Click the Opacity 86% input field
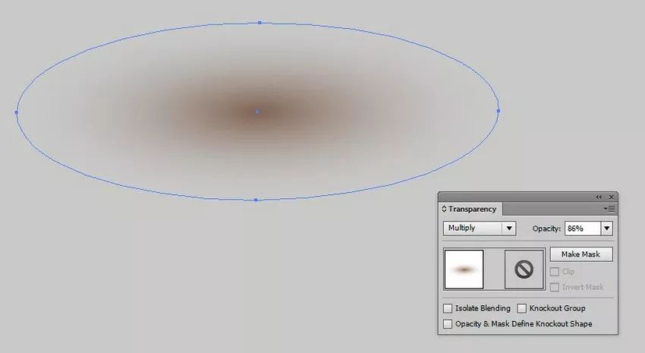Viewport: 645px width, 353px height. point(583,229)
